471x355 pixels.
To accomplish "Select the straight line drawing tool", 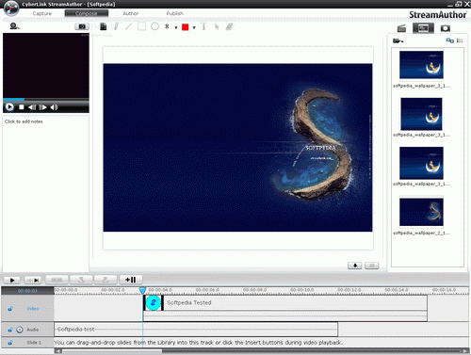I will point(128,26).
